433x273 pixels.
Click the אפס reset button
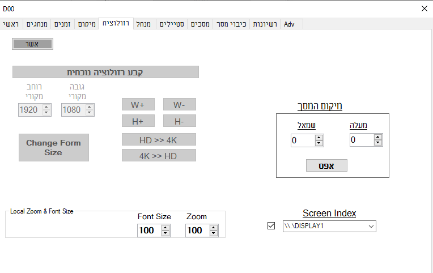[326, 165]
